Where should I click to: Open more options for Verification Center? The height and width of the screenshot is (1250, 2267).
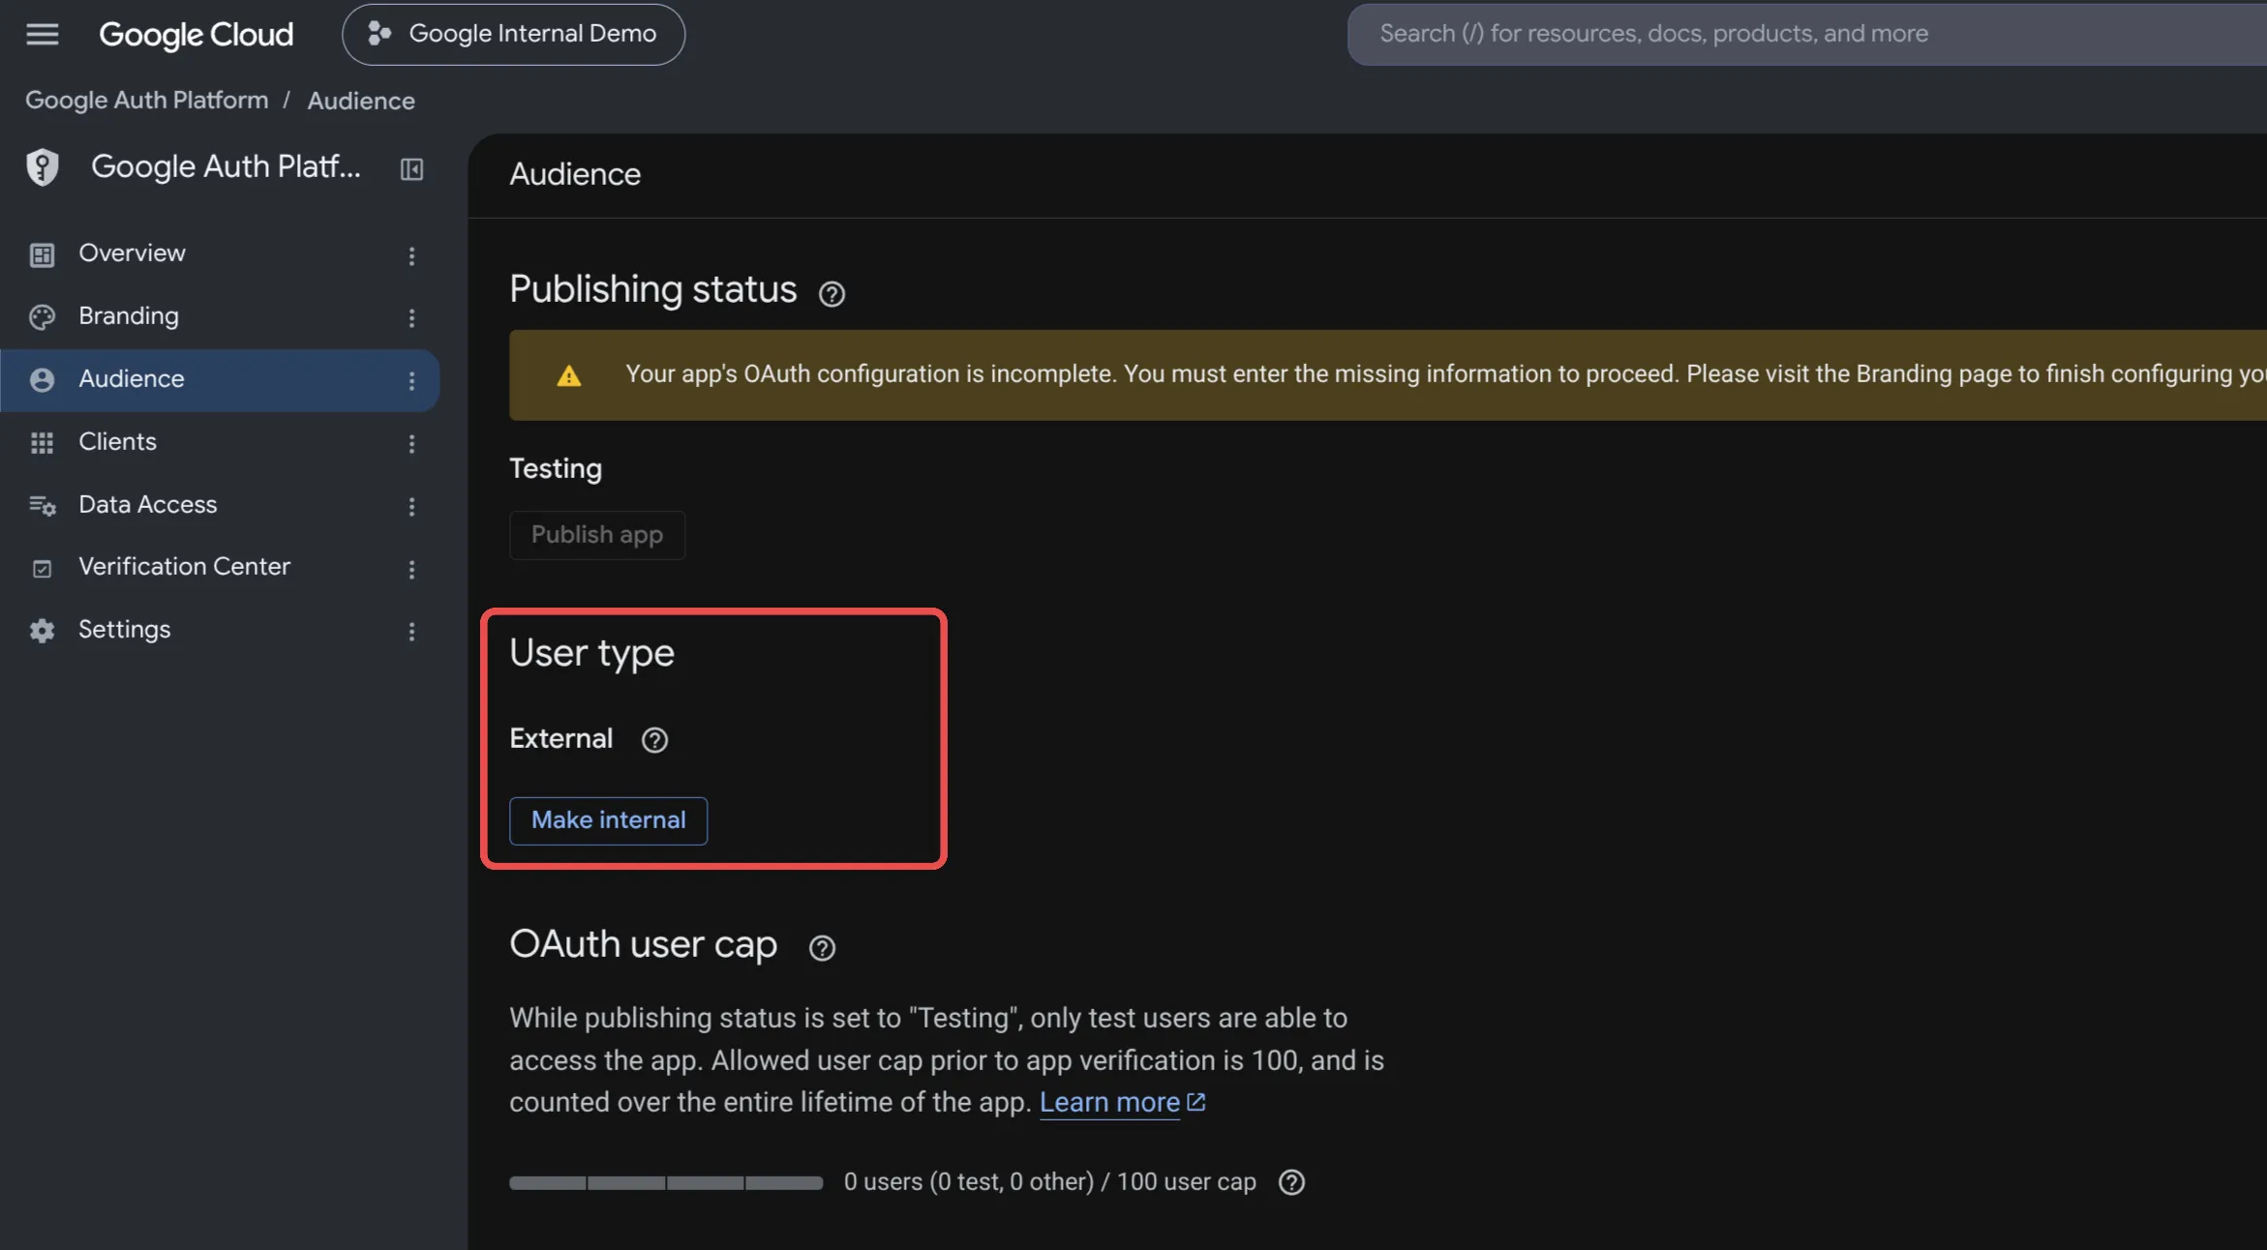pos(411,570)
